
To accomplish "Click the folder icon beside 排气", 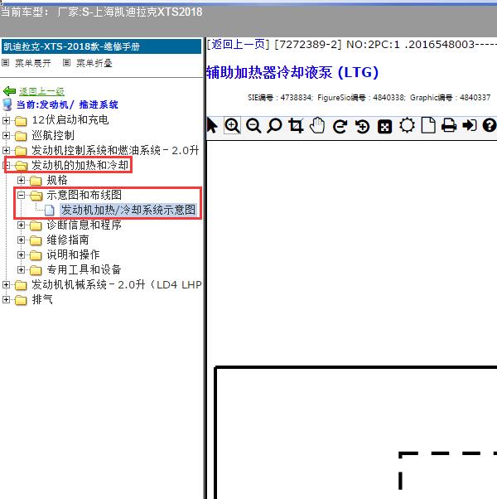I will click(21, 300).
